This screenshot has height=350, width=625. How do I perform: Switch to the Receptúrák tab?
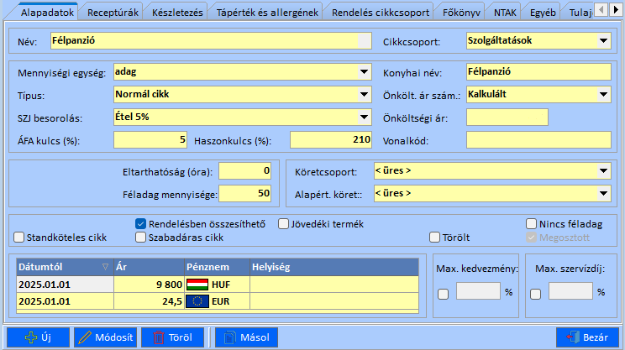coord(113,13)
